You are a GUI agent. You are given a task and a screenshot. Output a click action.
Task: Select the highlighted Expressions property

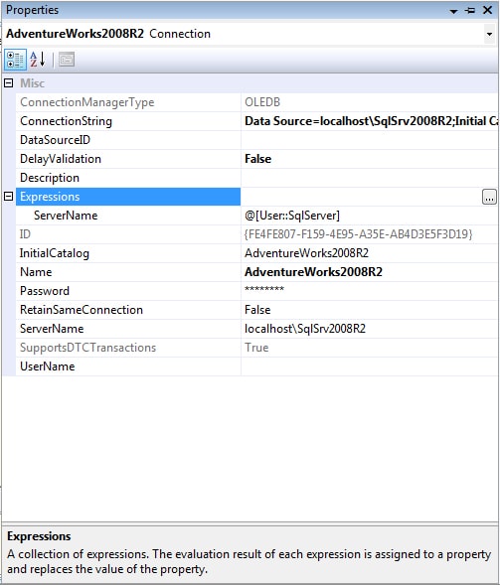128,197
